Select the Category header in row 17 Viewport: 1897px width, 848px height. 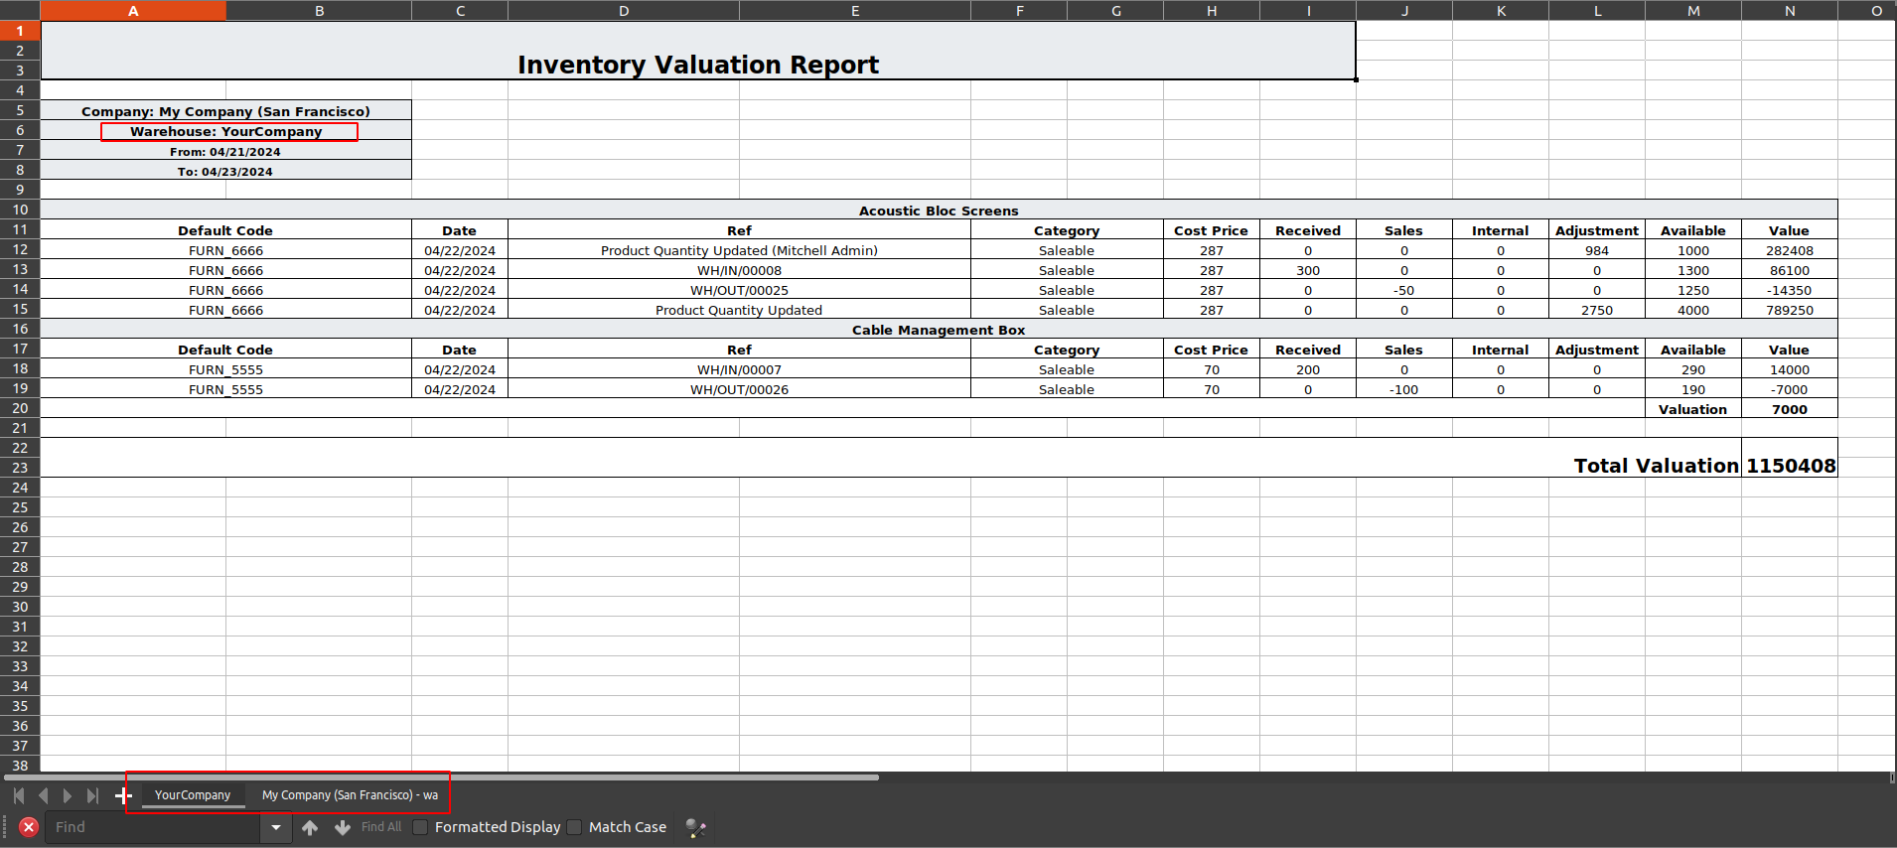pos(1067,350)
